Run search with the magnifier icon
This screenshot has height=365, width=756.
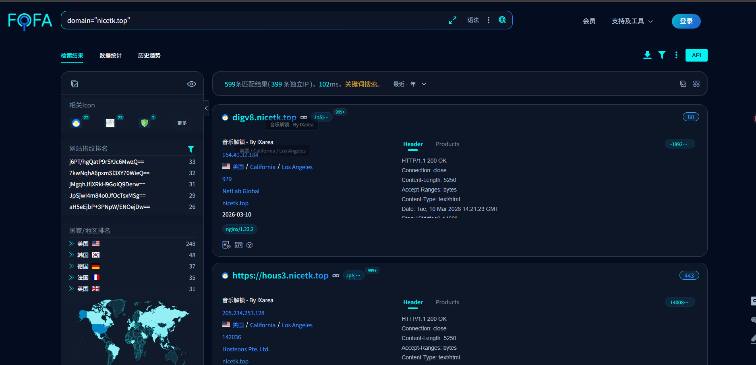pyautogui.click(x=502, y=20)
